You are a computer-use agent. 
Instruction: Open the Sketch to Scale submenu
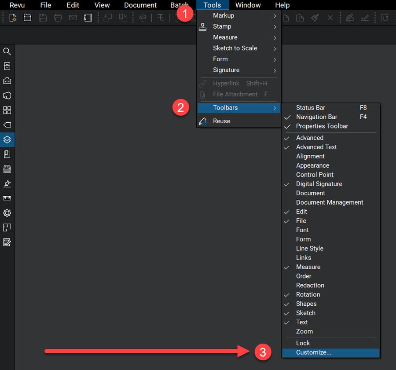point(235,48)
